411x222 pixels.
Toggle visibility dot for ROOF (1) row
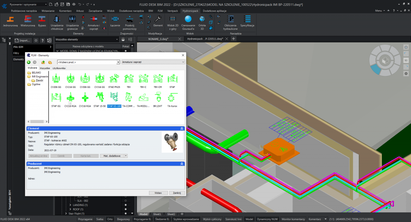pos(126,209)
